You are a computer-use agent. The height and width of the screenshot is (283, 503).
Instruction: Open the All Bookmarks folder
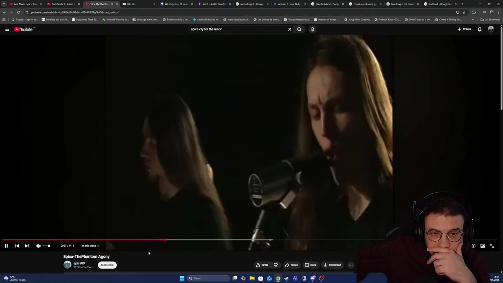[490, 20]
